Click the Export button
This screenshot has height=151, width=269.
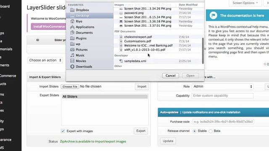click(141, 131)
